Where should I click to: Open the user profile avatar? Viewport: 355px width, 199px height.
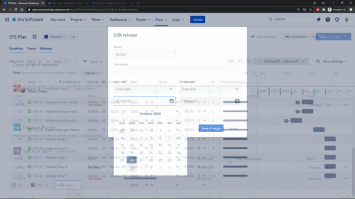[346, 20]
